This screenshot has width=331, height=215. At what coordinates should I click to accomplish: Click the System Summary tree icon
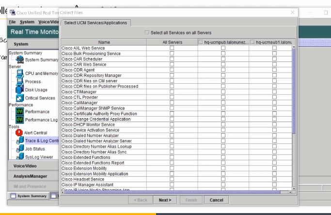[20, 60]
